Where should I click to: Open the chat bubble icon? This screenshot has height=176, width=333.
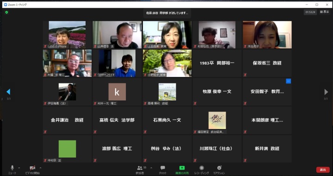(x=163, y=168)
